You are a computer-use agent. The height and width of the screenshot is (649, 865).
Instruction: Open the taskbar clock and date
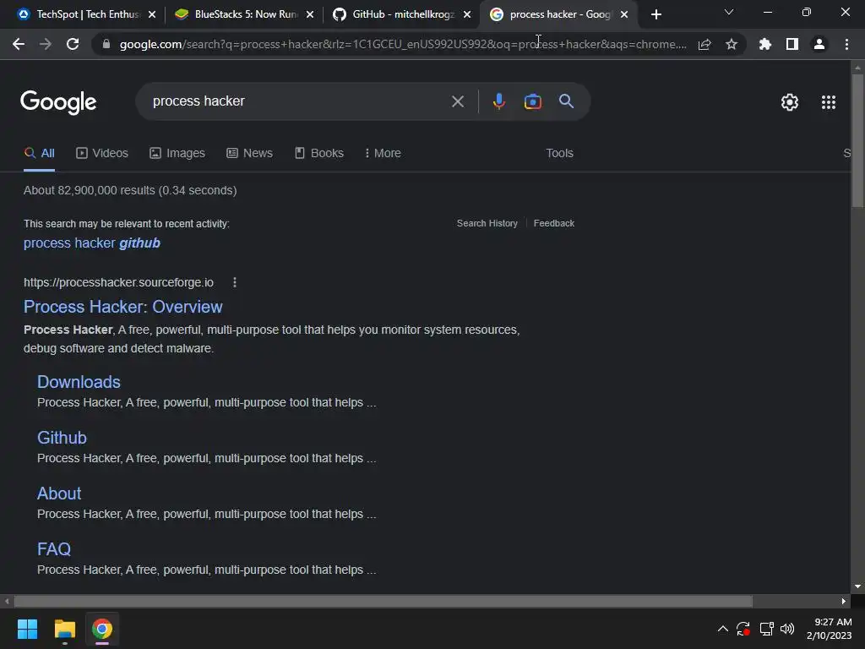(x=830, y=629)
